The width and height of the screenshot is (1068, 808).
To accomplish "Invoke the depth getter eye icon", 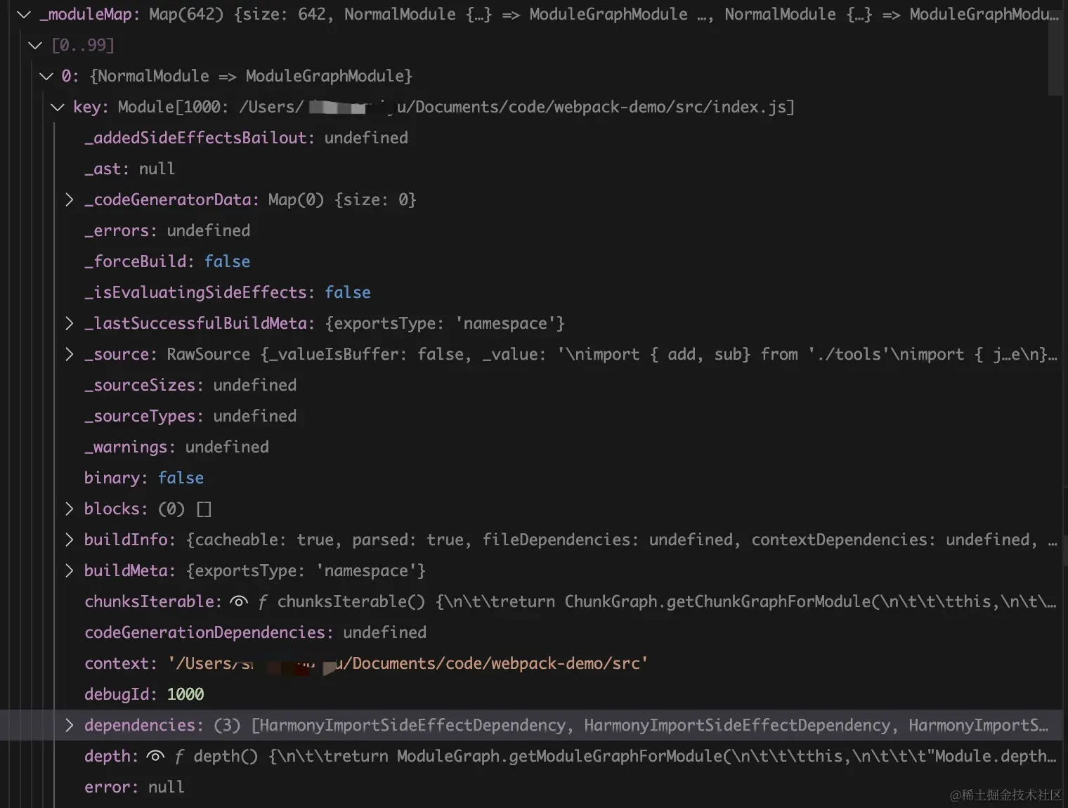I will click(x=155, y=756).
